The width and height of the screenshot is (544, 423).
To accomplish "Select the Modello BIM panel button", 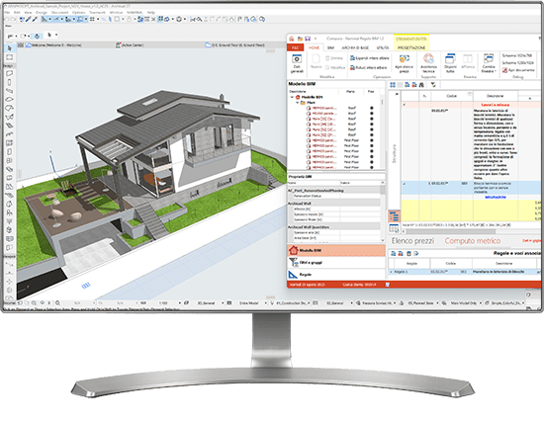I will (336, 250).
